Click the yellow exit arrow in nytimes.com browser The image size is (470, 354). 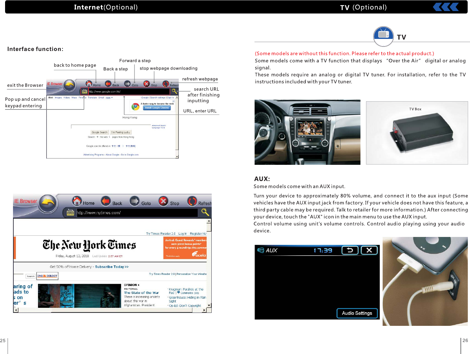(48, 203)
